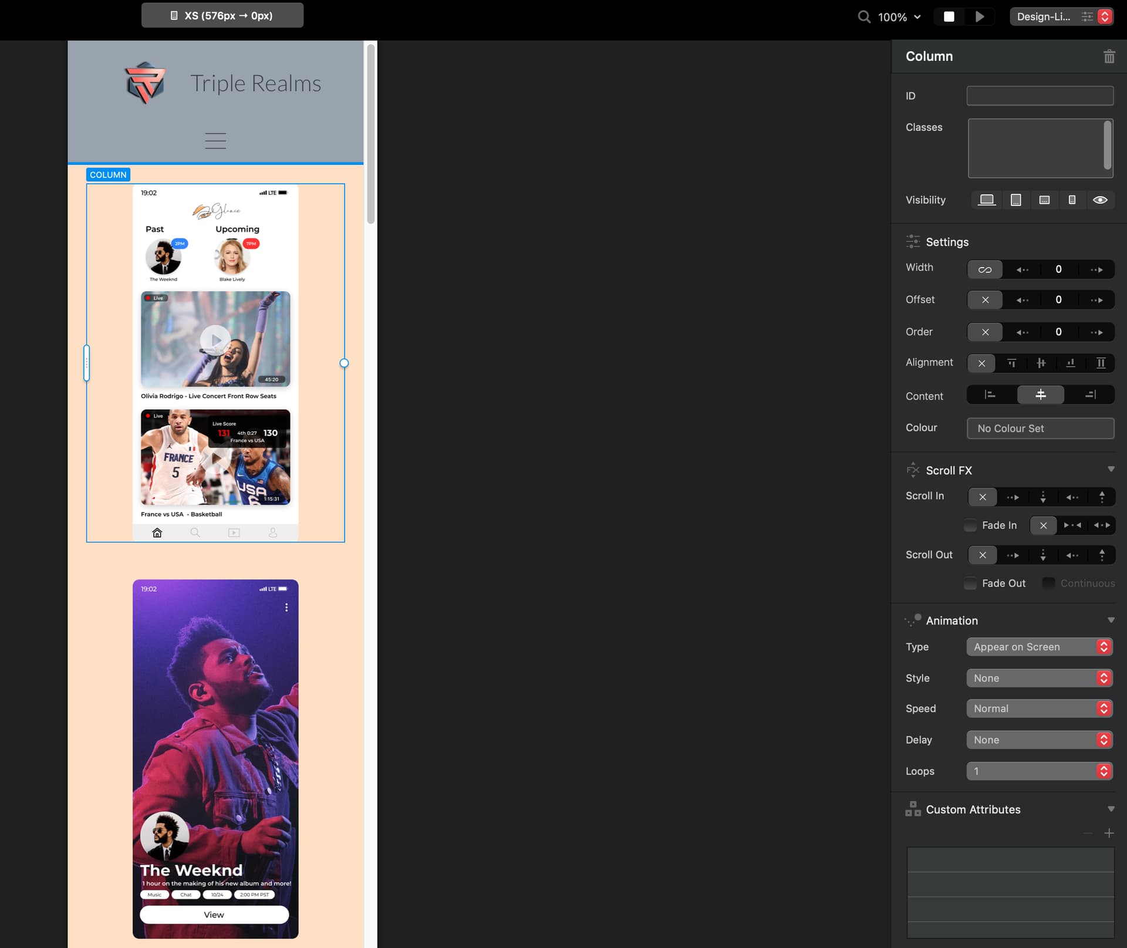Click the ID input field
The width and height of the screenshot is (1127, 948).
pyautogui.click(x=1040, y=96)
